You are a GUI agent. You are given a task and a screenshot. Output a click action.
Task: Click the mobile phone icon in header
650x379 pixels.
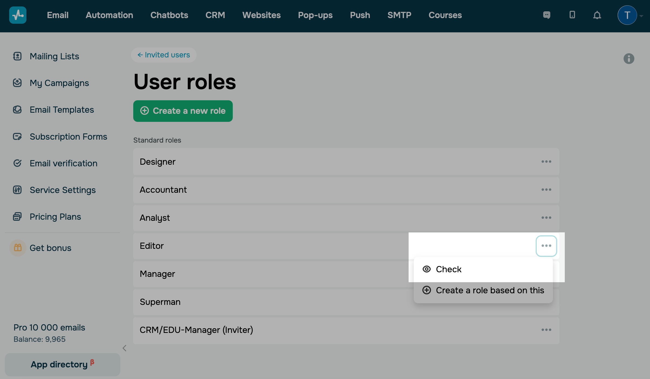[572, 15]
